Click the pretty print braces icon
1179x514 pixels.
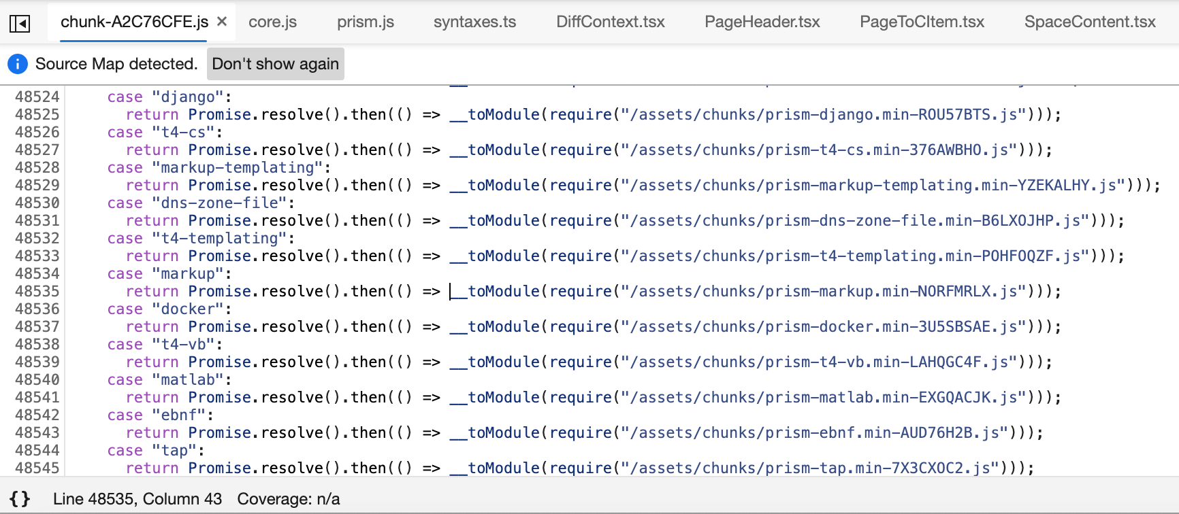(x=20, y=499)
